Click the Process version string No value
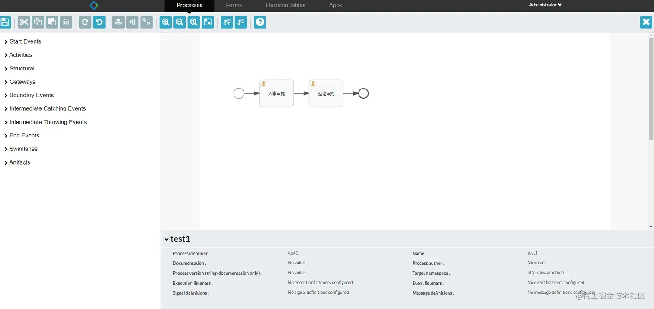 coord(296,273)
